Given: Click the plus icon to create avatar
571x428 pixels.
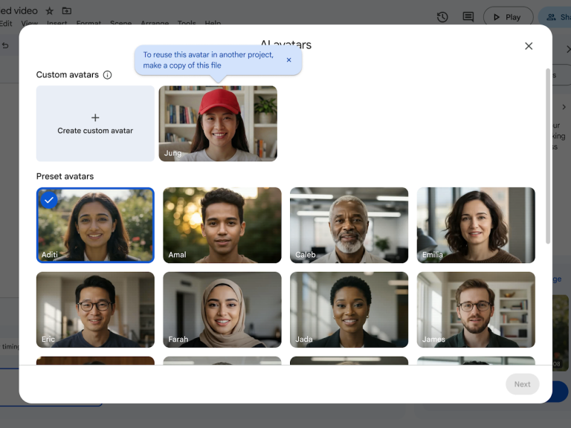Looking at the screenshot, I should (95, 117).
